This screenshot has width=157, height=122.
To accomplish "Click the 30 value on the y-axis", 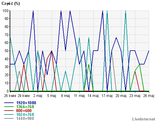I will coord(6,67).
